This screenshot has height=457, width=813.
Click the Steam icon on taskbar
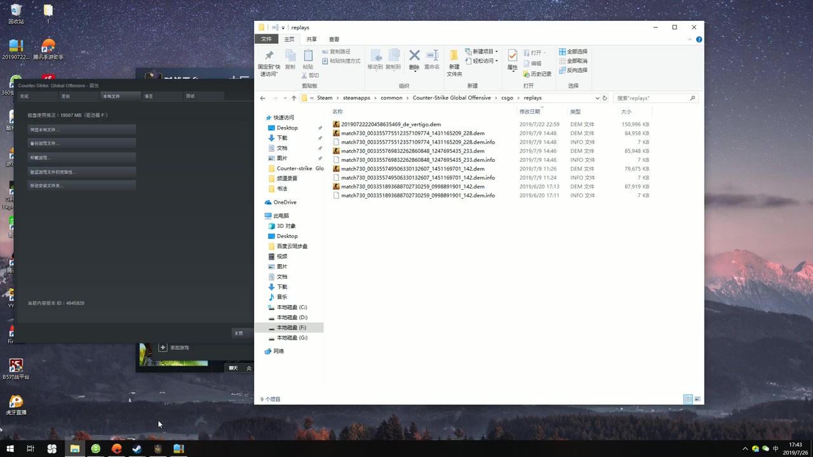coord(137,449)
